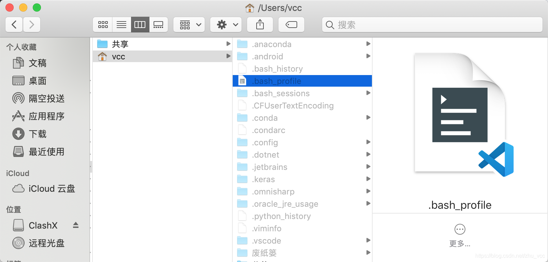Select the .bash_sessions folder
Image resolution: width=548 pixels, height=262 pixels.
pyautogui.click(x=302, y=93)
